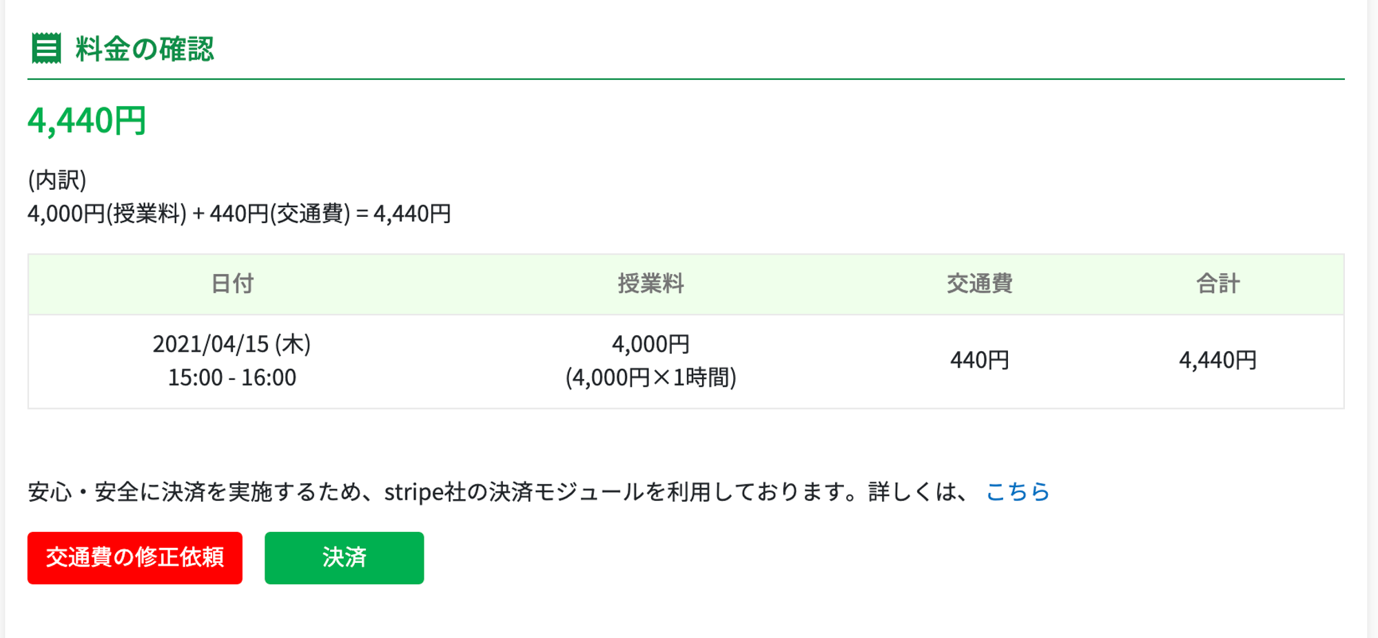
Task: Click the breakdown formula line with 授業料
Action: (x=239, y=213)
